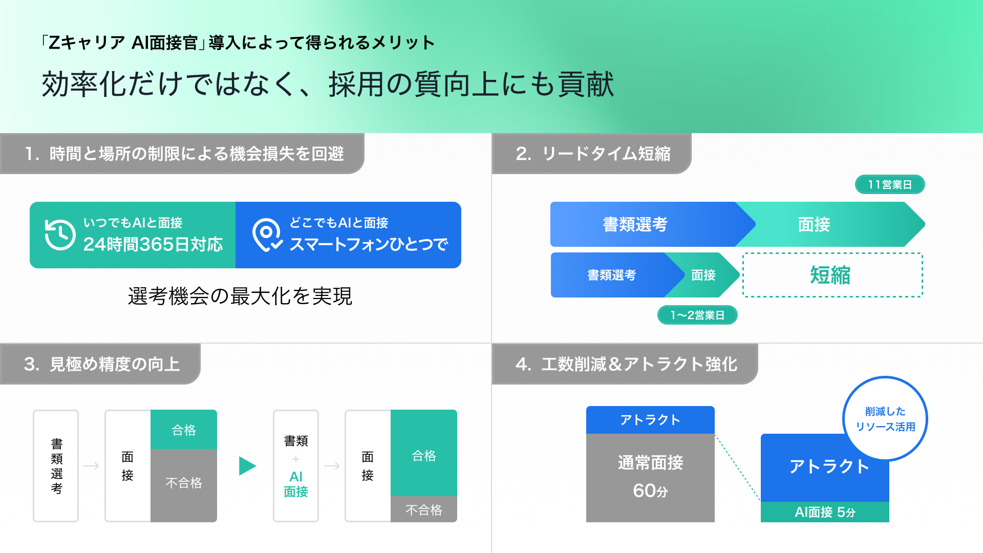Click the location pin check icon
The image size is (983, 553).
click(267, 236)
